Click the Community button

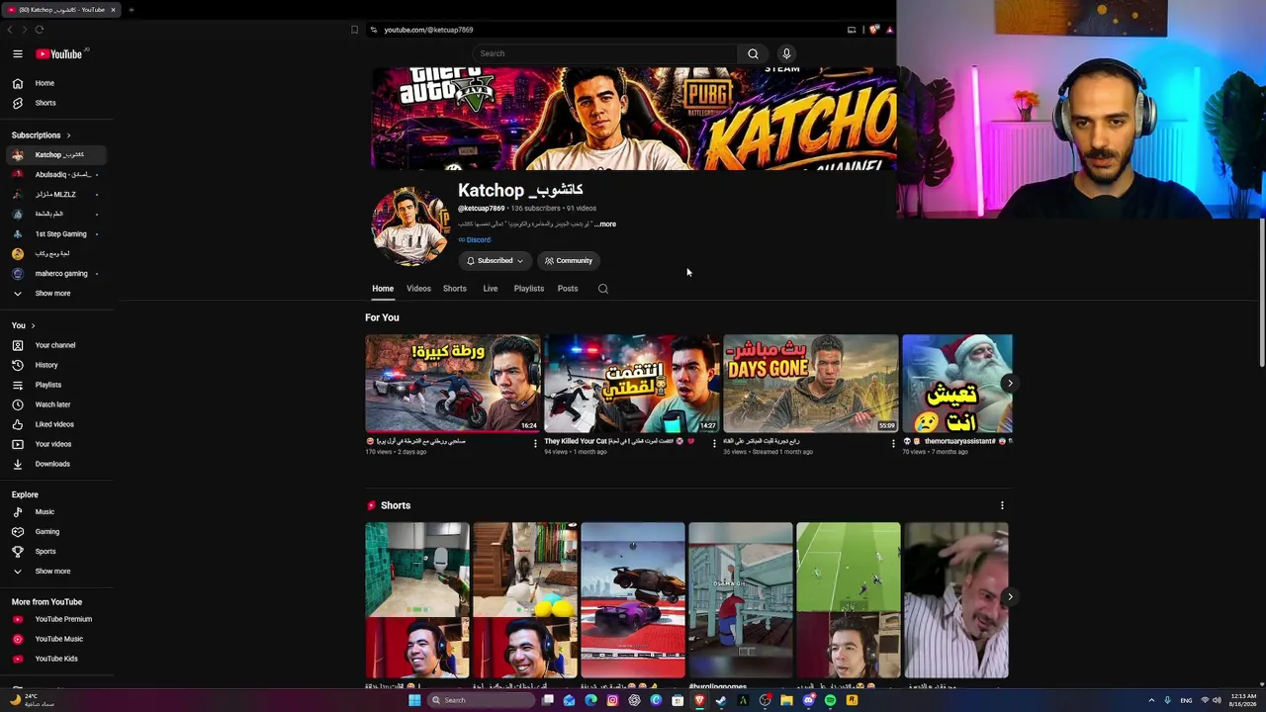[569, 261]
